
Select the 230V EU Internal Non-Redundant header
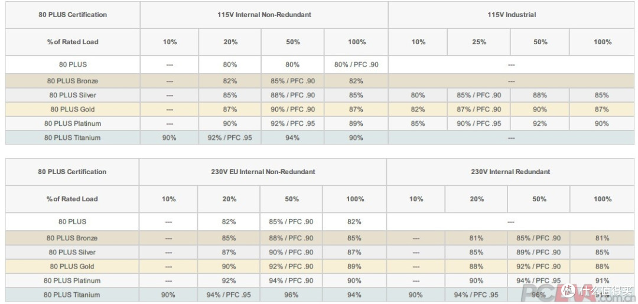tap(262, 172)
